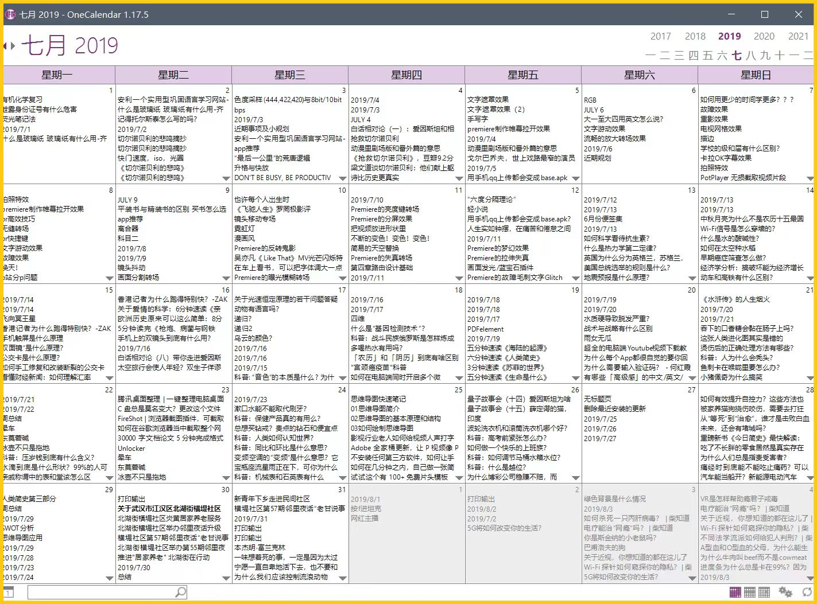The width and height of the screenshot is (817, 604).
Task: Expand more notes for July 2 cell
Action: click(226, 178)
